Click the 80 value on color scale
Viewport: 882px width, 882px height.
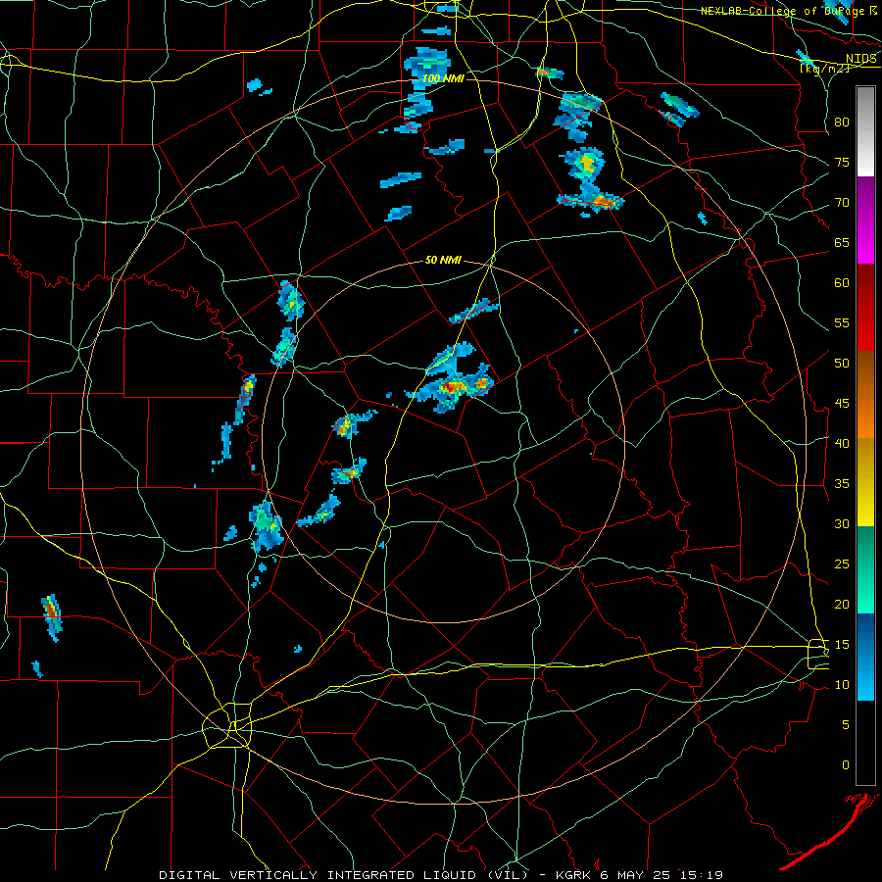coord(842,122)
